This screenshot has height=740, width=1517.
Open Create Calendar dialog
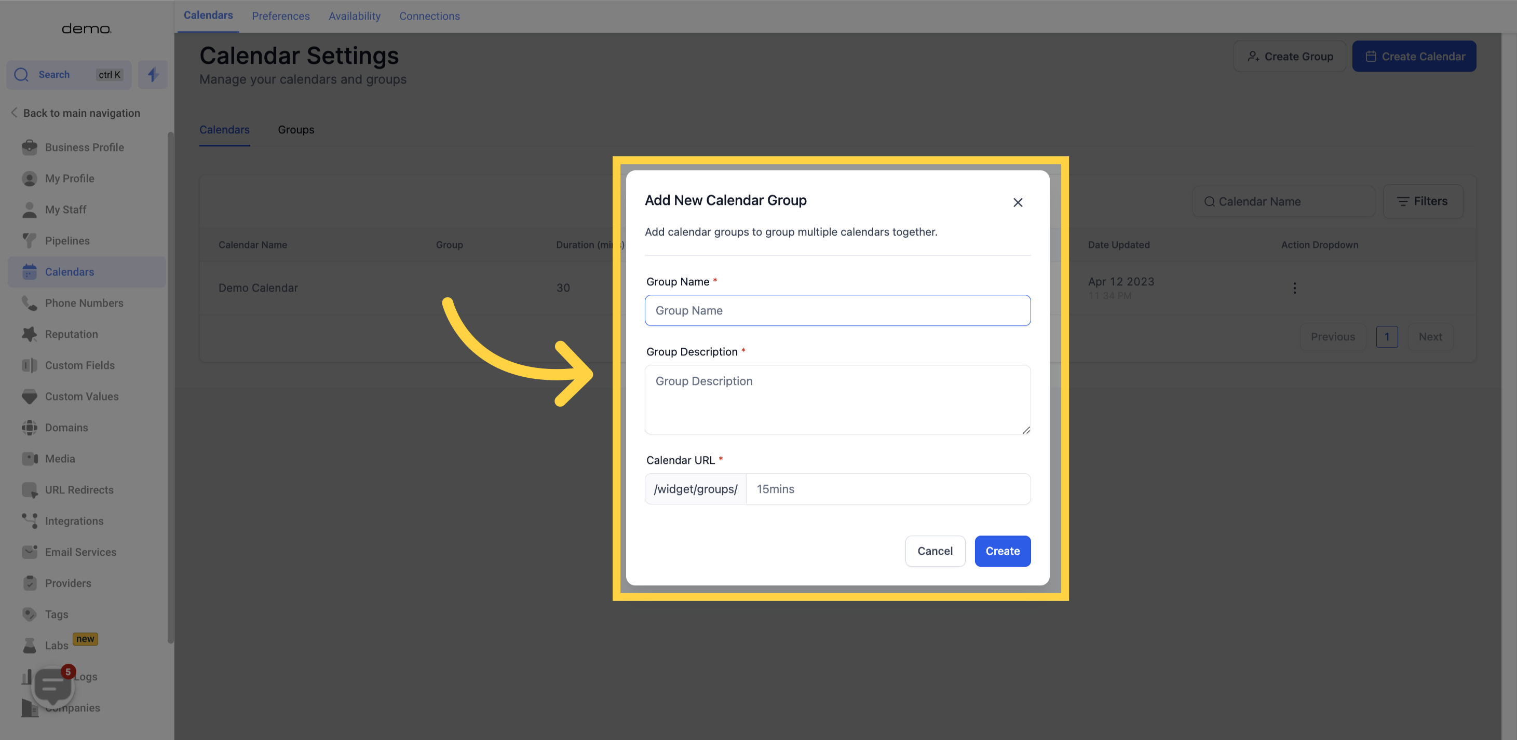1415,56
